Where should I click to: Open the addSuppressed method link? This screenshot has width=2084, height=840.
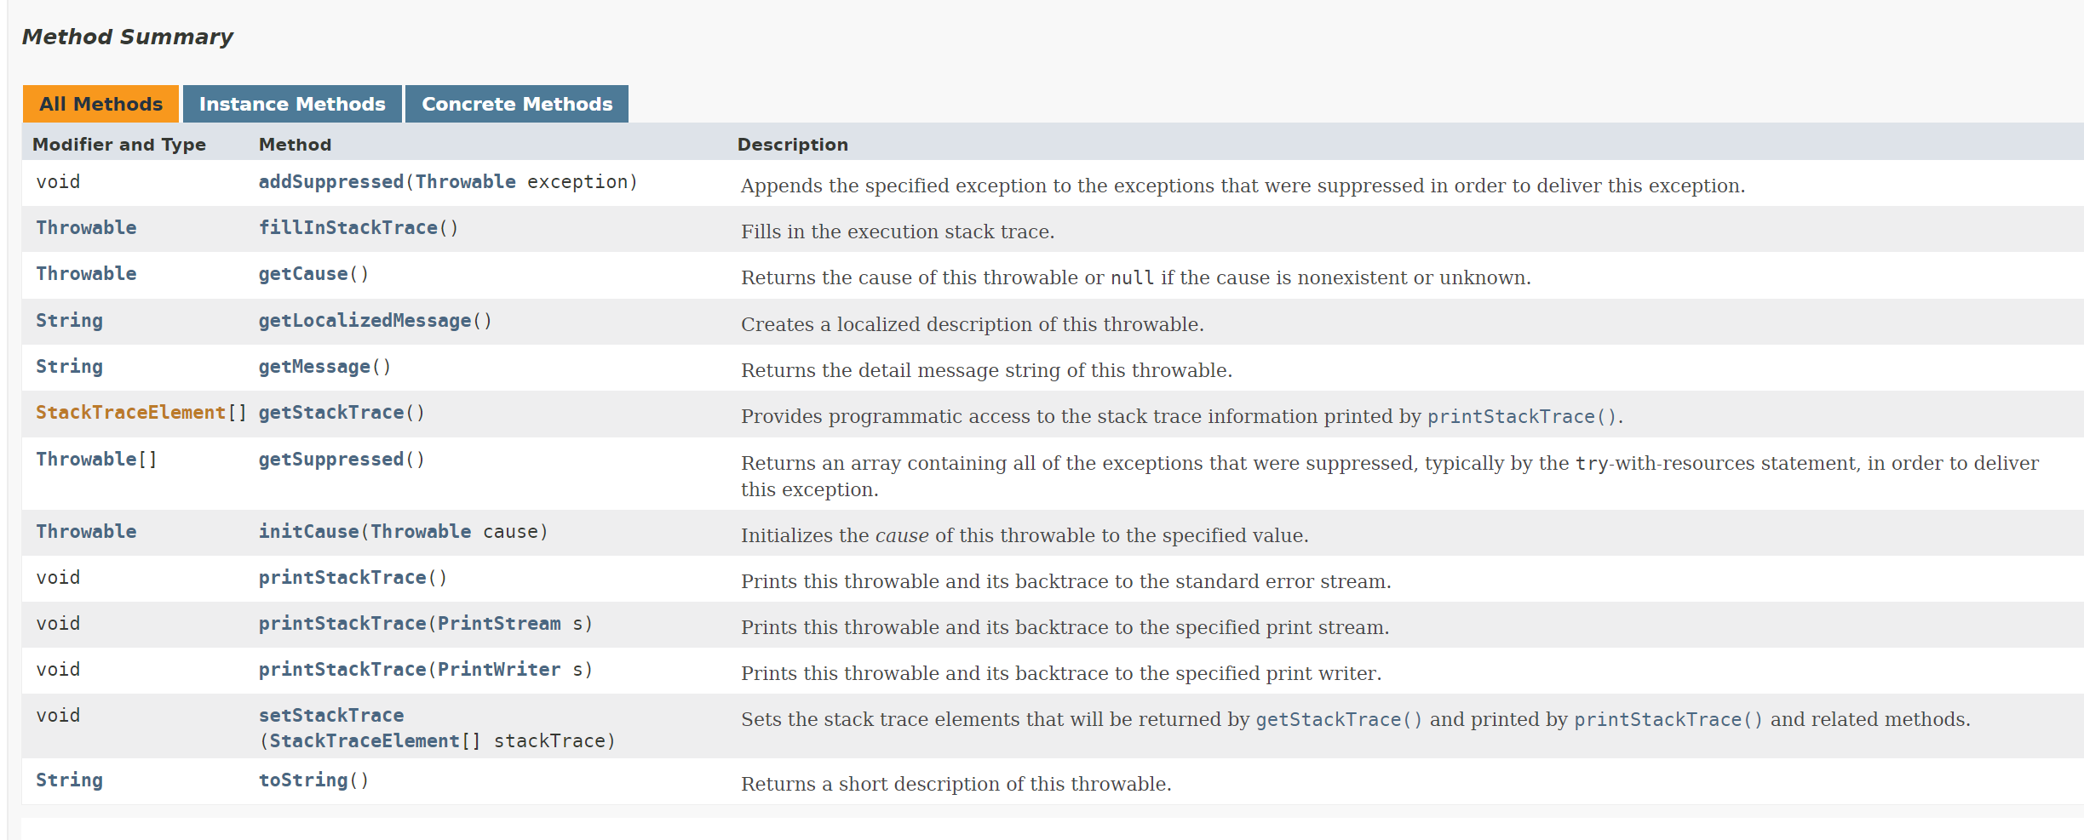(330, 182)
